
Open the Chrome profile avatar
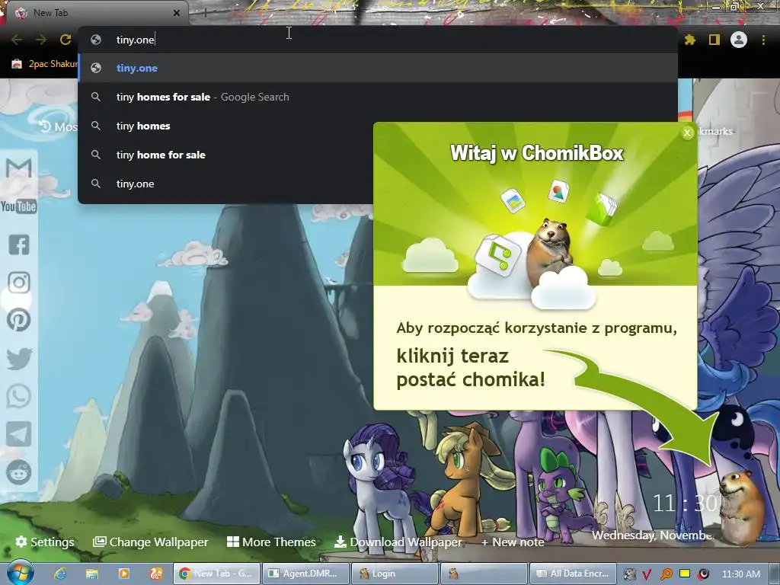(x=739, y=40)
